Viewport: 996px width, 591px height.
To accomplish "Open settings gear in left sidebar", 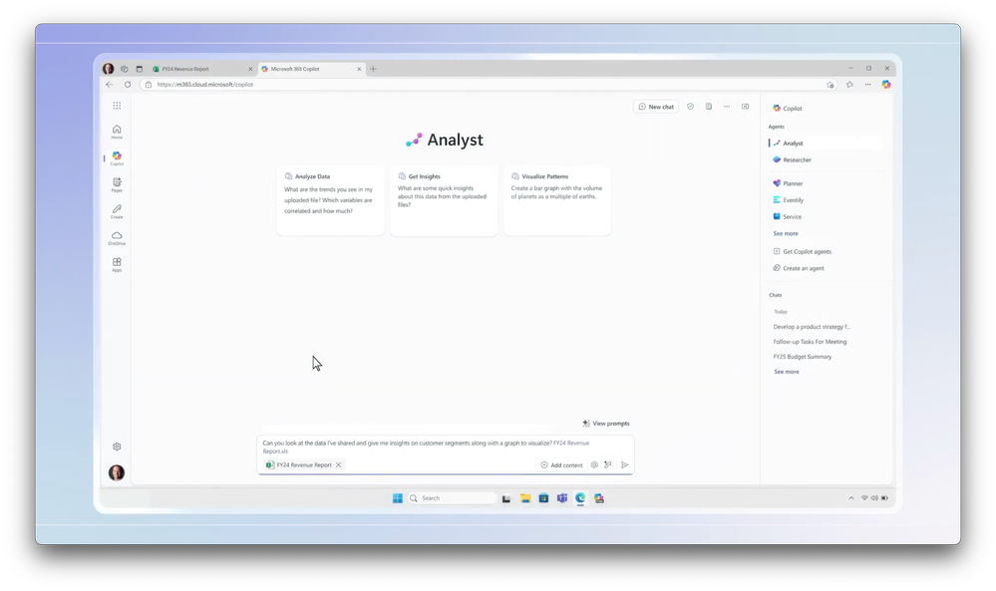I will click(x=117, y=446).
